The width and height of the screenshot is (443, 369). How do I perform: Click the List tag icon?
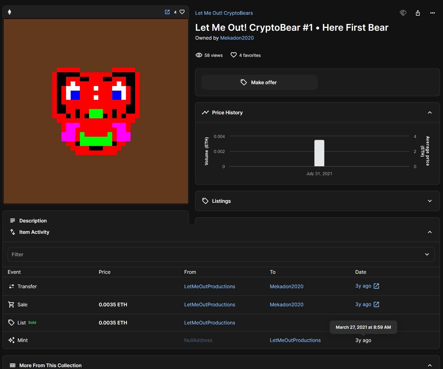[11, 323]
